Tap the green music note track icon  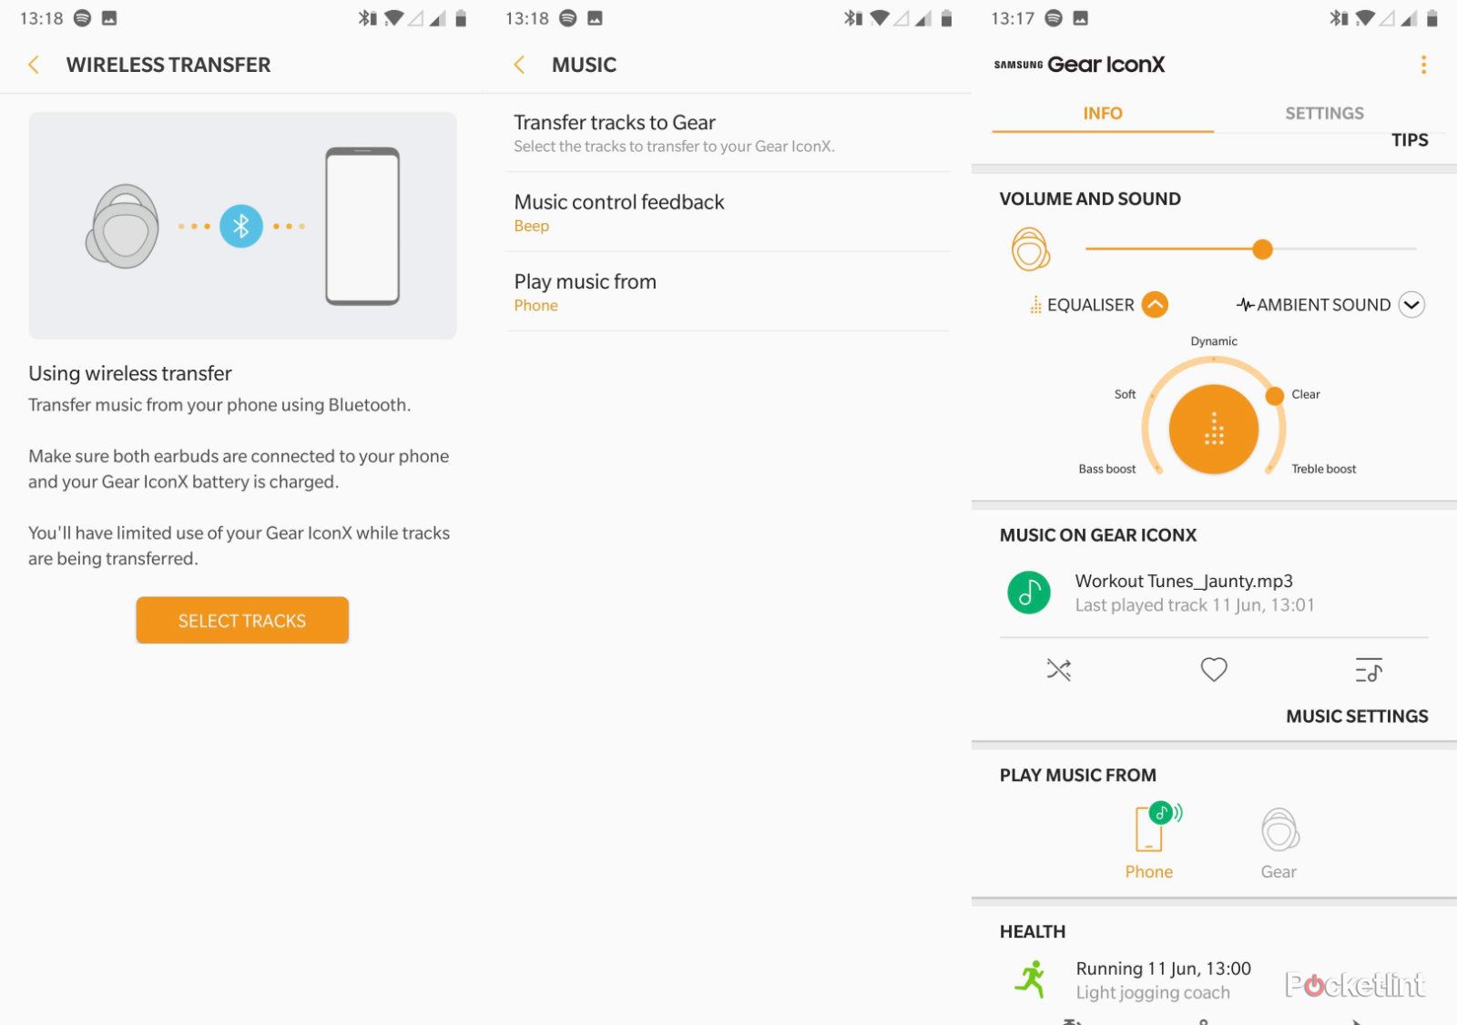pos(1029,593)
